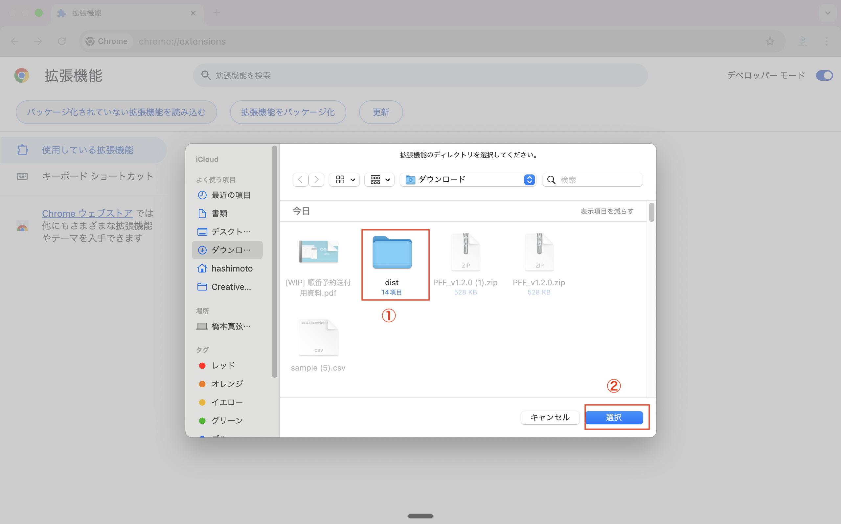
Task: Open the dist folder icon
Action: click(392, 252)
